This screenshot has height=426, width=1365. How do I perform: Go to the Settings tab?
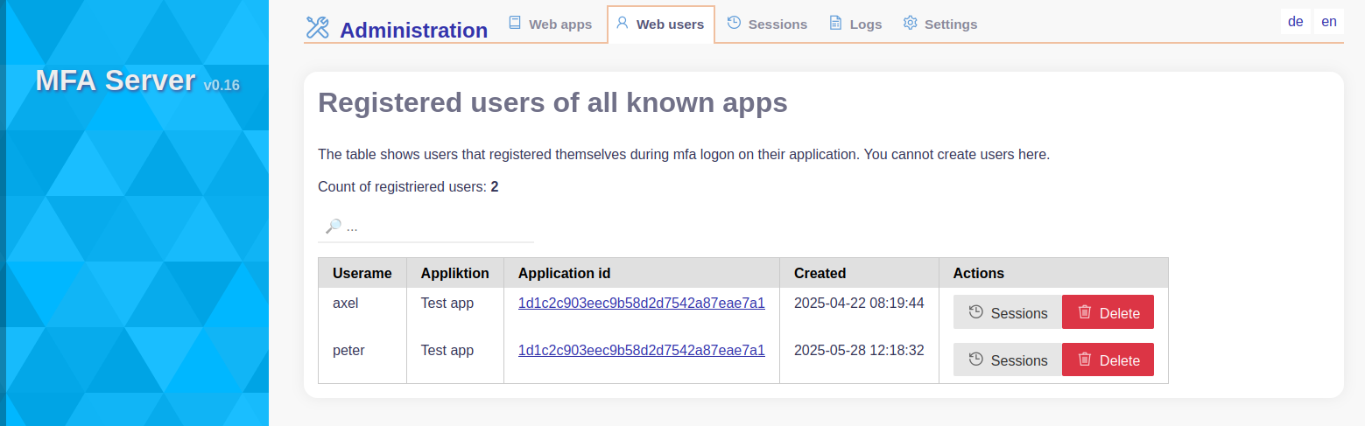click(x=939, y=24)
